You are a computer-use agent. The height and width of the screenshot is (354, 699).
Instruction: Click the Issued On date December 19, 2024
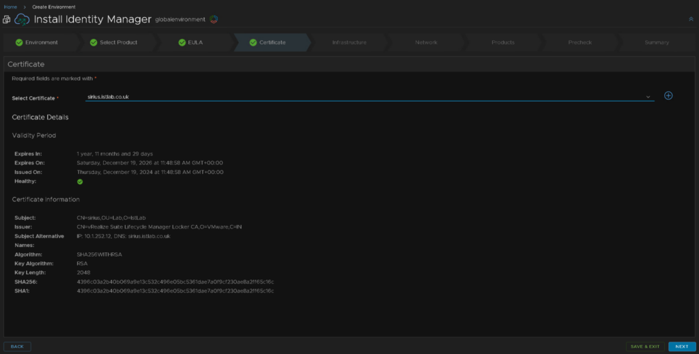click(150, 172)
